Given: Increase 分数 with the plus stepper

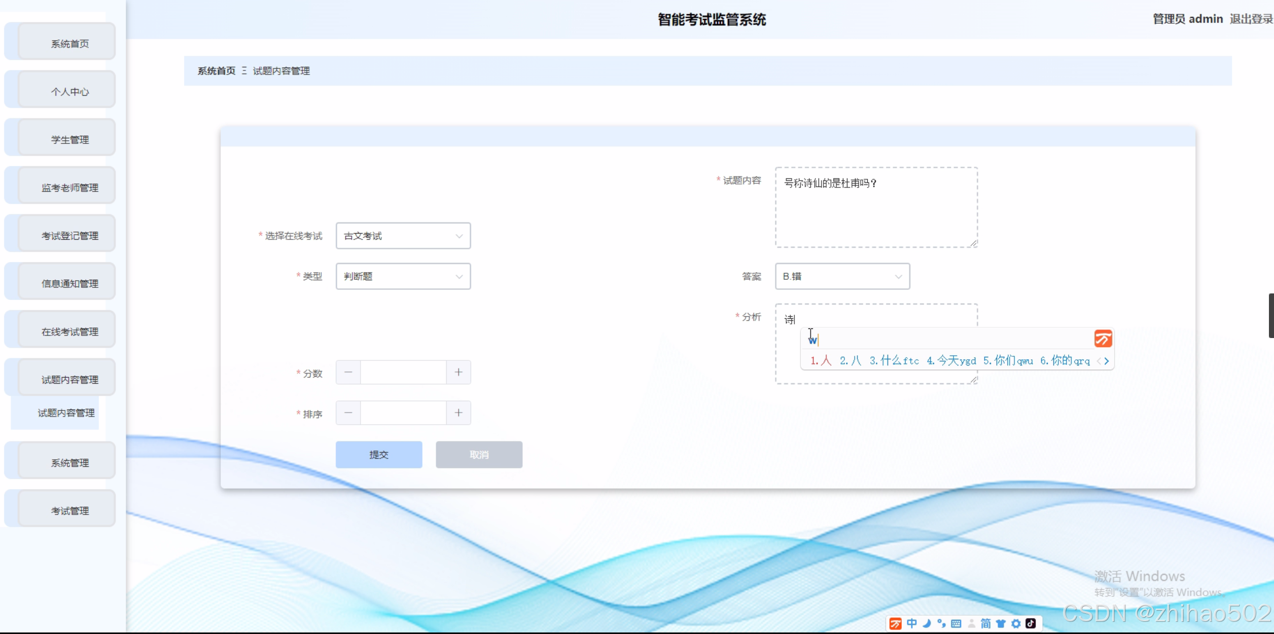Looking at the screenshot, I should pyautogui.click(x=458, y=372).
